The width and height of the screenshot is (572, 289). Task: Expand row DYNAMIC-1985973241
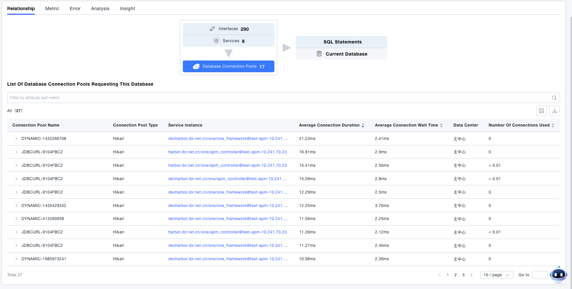[x=16, y=259]
